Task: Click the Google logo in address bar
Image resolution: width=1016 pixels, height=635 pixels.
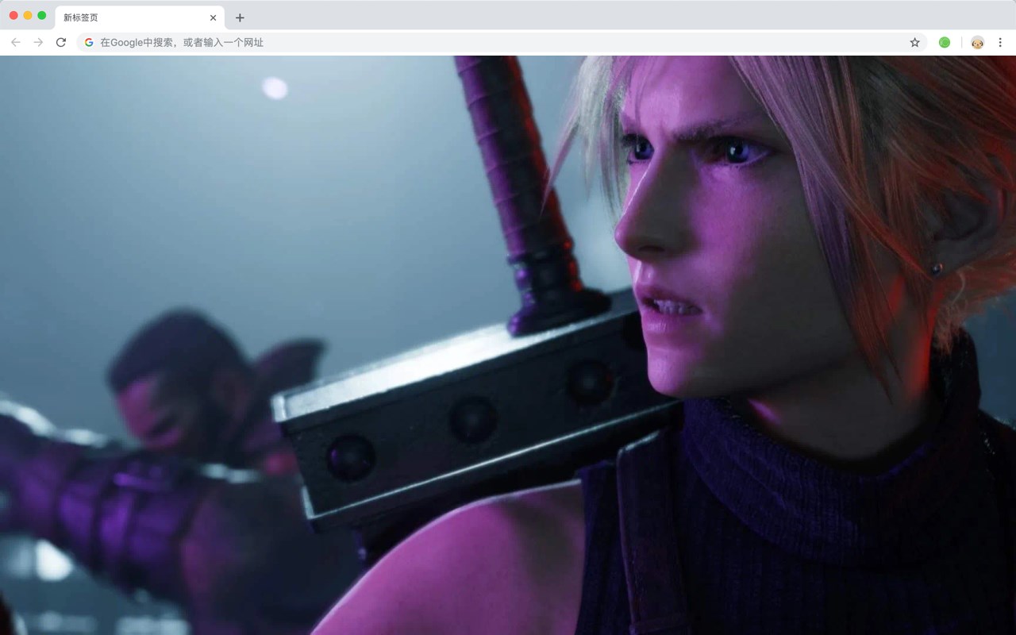Action: [89, 42]
